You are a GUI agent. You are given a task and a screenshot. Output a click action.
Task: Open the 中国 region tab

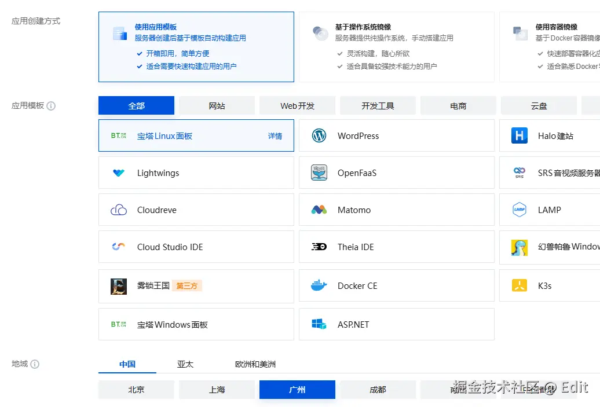coord(127,364)
